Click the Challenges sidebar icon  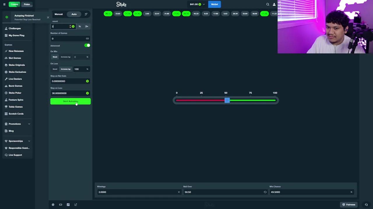(x=6, y=28)
